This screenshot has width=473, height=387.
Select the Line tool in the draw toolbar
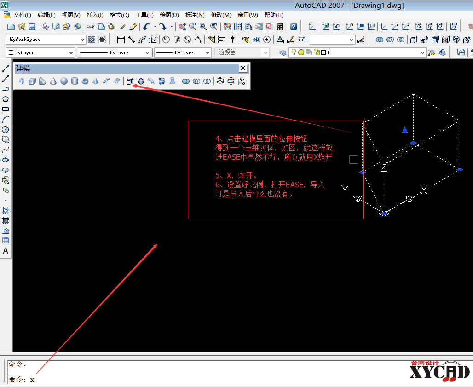tap(6, 69)
